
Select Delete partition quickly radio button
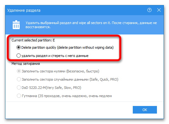pyautogui.click(x=18, y=47)
